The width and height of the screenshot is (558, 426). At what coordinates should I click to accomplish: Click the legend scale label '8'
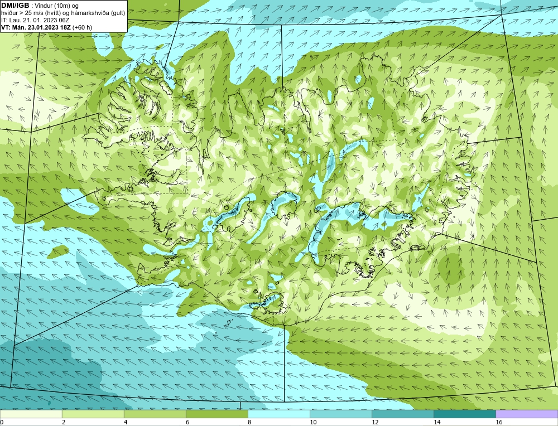pos(249,422)
